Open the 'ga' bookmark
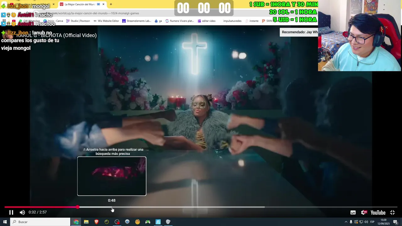This screenshot has height=226, width=402. [x=158, y=21]
